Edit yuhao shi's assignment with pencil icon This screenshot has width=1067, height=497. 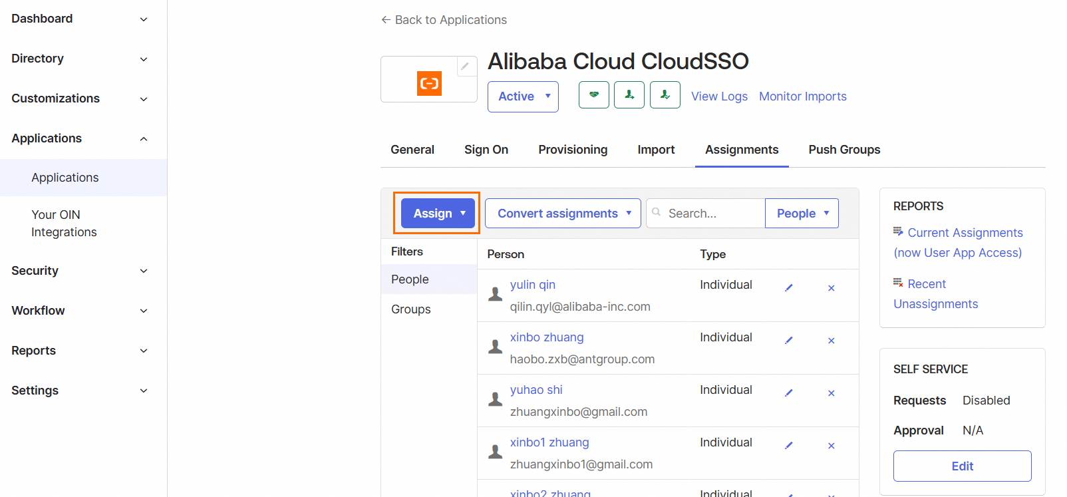[x=789, y=393]
